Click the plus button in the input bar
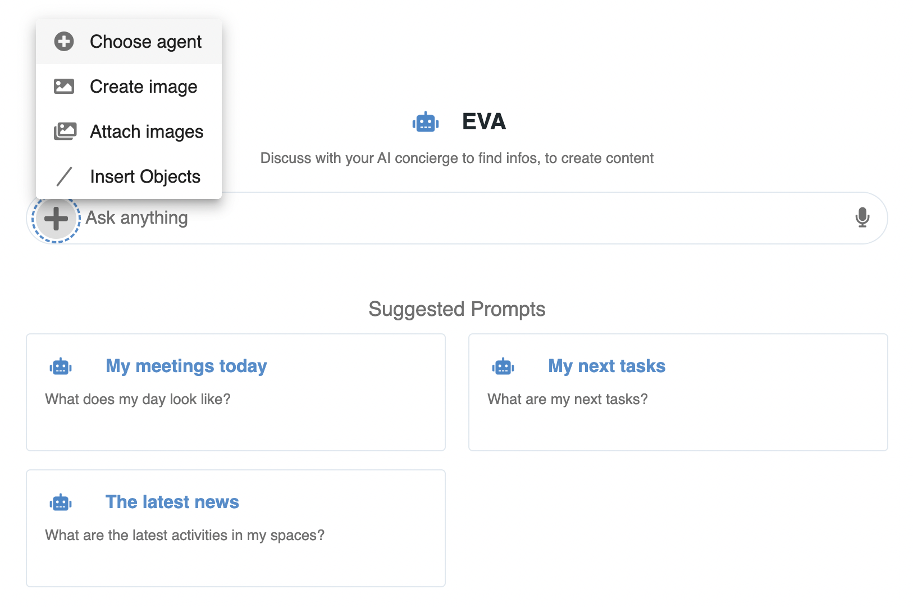Screen dimensions: 913x607 tap(56, 219)
